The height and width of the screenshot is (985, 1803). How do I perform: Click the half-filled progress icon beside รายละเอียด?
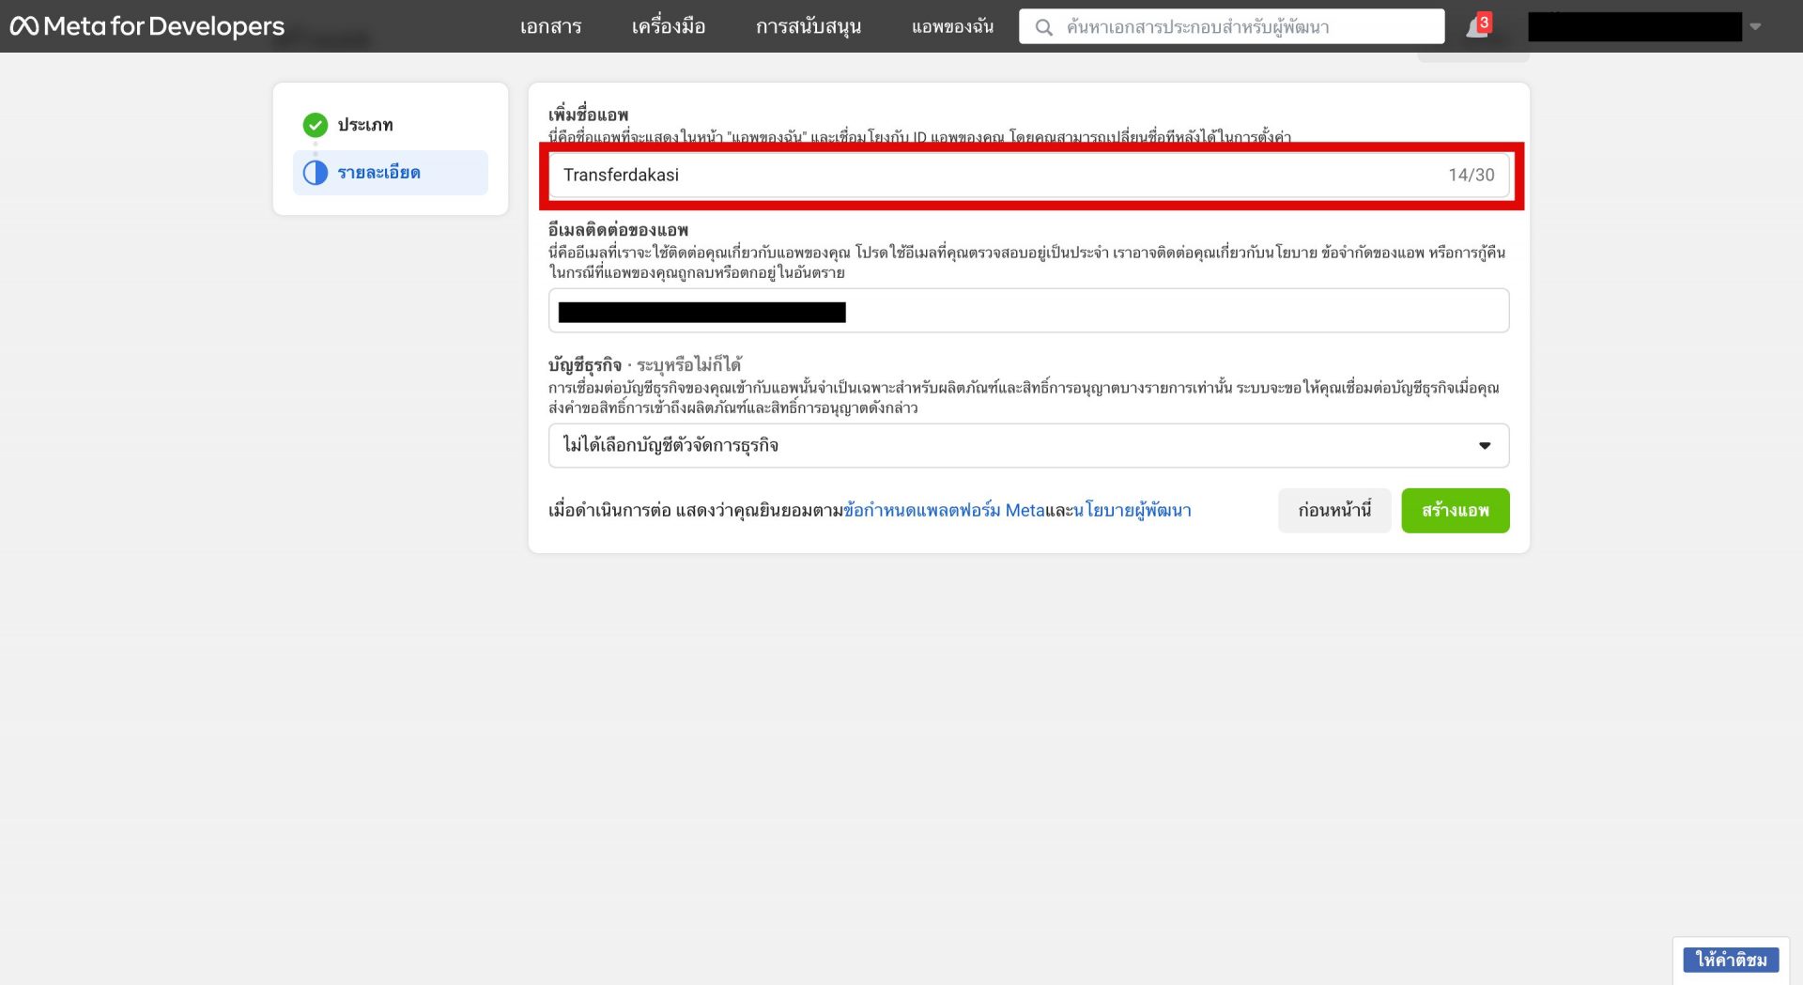(x=316, y=173)
